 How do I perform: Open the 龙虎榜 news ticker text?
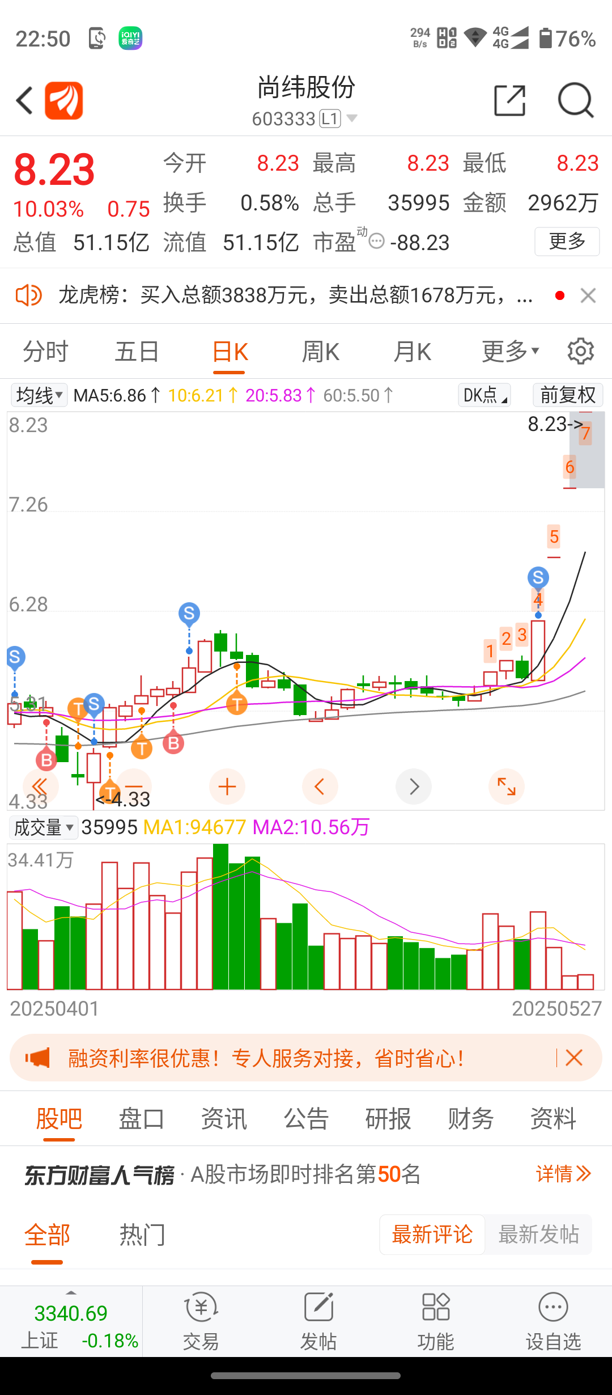(x=295, y=295)
